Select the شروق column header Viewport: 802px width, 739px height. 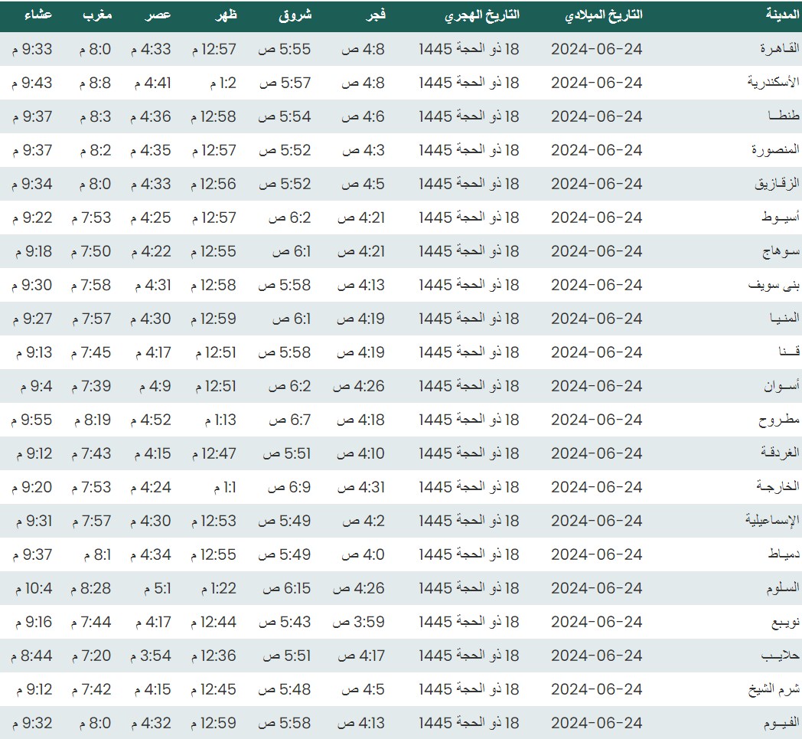coord(294,15)
